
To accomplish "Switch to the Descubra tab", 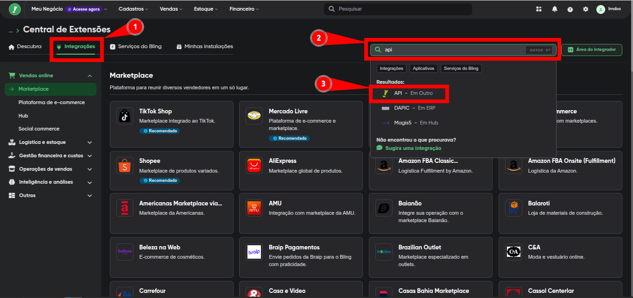I will pyautogui.click(x=25, y=46).
